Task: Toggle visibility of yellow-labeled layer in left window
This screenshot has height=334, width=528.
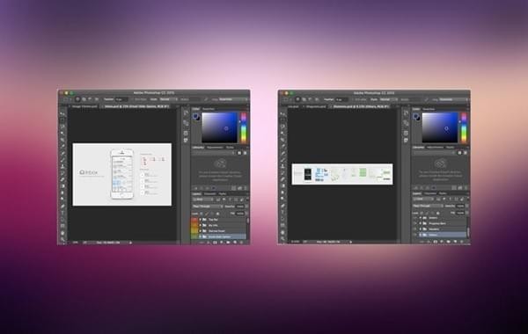Action: point(194,231)
